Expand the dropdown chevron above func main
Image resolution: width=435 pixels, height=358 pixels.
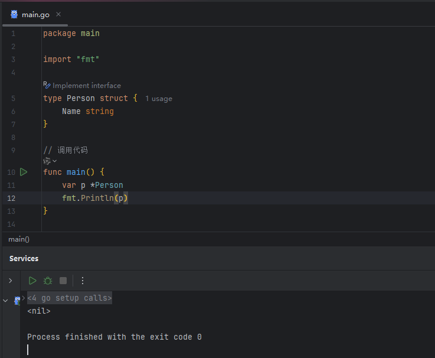point(55,161)
